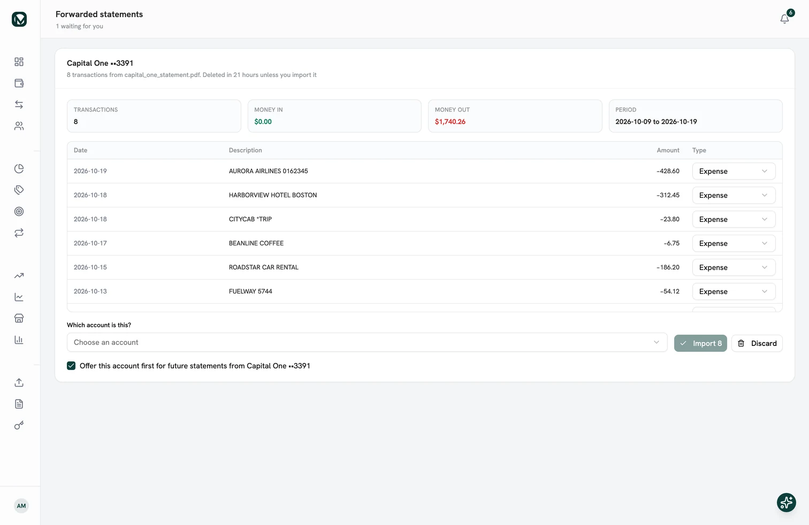Open the pie chart icon
Image resolution: width=809 pixels, height=525 pixels.
19,169
